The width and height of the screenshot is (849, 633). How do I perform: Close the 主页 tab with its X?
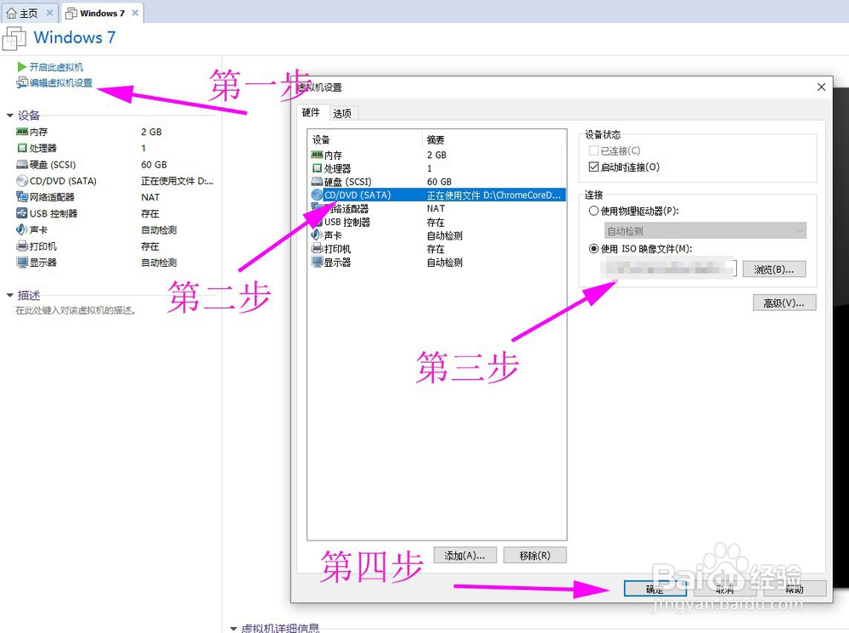[49, 13]
